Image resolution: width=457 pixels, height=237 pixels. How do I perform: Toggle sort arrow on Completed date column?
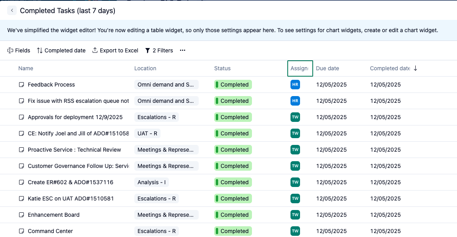click(416, 68)
